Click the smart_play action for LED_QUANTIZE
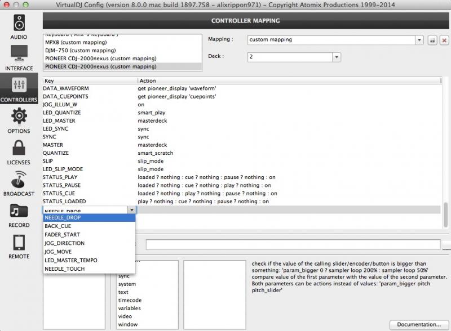The image size is (451, 331). click(152, 113)
